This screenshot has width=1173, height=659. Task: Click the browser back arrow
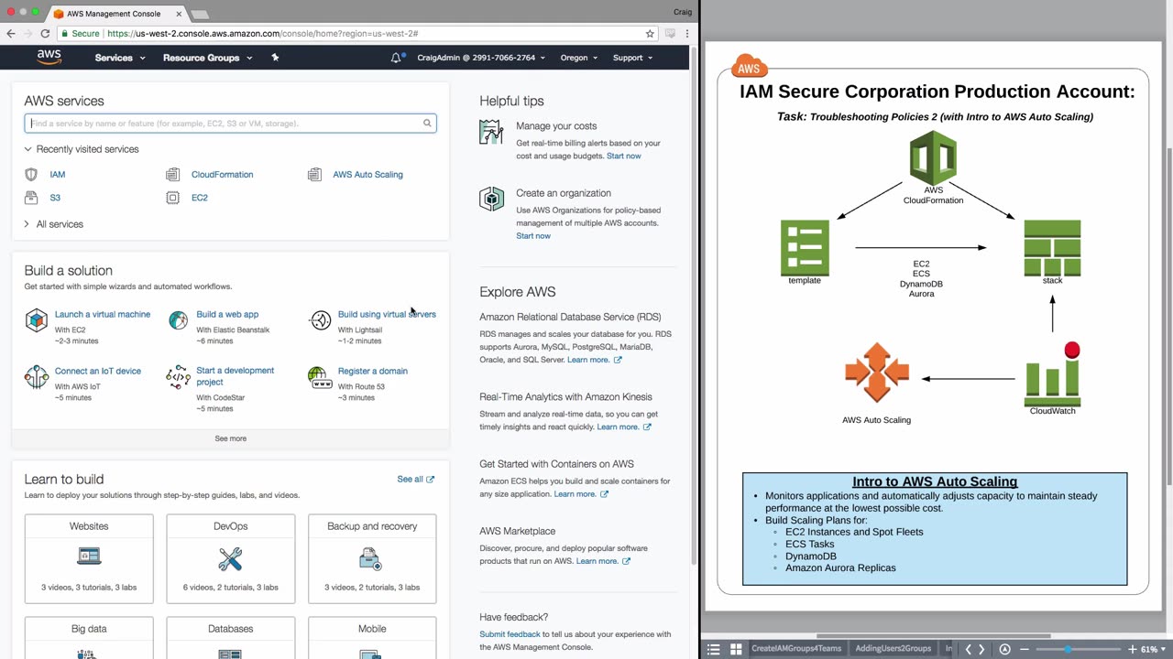11,33
